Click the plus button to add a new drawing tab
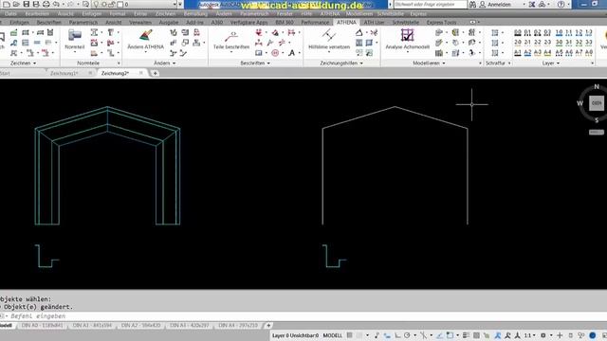The width and height of the screenshot is (607, 341). tap(155, 73)
